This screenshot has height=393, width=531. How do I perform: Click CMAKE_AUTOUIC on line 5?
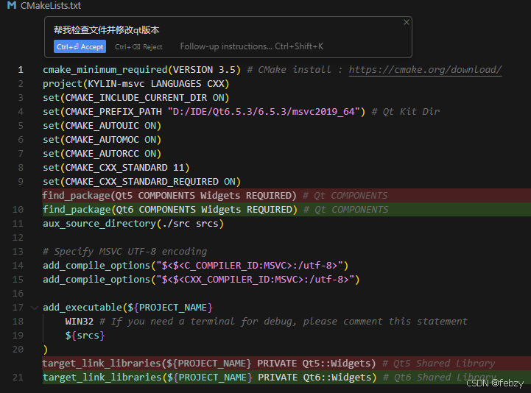pos(102,126)
